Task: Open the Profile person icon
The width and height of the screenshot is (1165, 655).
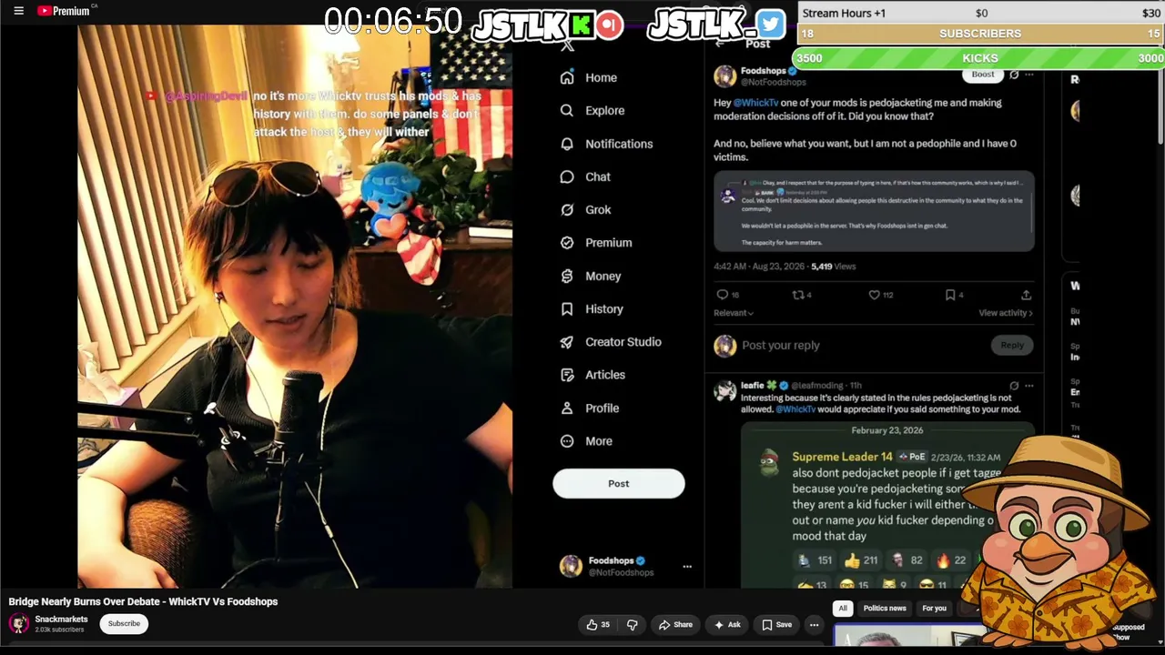Action: click(x=567, y=408)
